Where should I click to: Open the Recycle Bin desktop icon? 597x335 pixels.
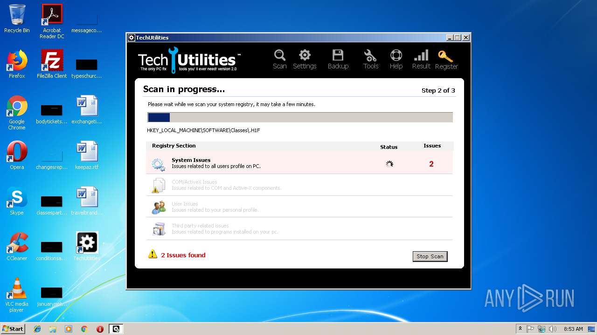click(17, 19)
